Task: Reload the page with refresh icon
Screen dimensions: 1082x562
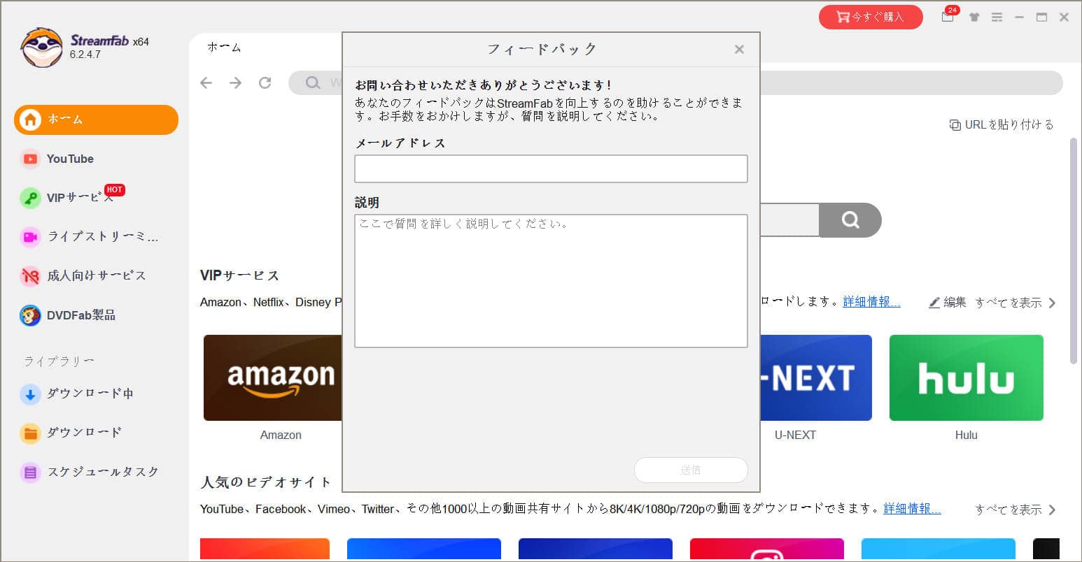Action: click(265, 82)
